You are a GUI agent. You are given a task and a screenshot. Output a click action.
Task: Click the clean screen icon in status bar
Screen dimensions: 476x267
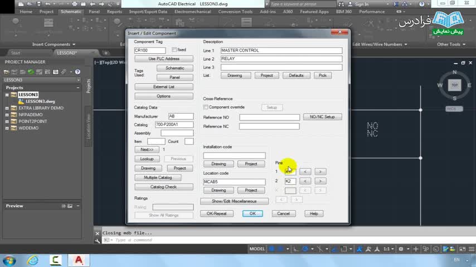(x=462, y=249)
